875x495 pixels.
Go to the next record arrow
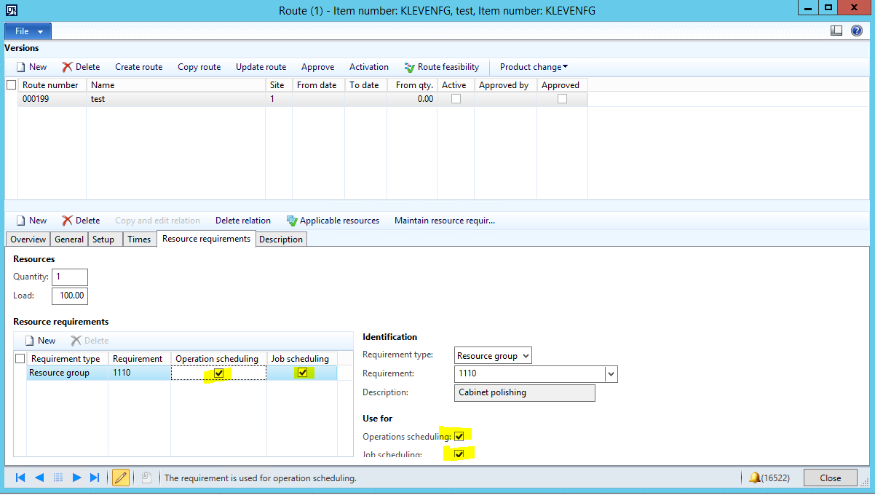(76, 478)
